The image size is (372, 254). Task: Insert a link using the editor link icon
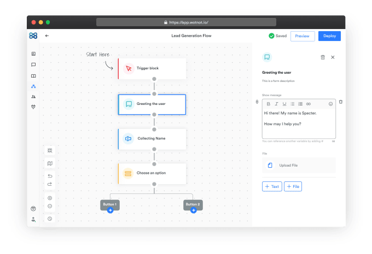[x=308, y=104]
